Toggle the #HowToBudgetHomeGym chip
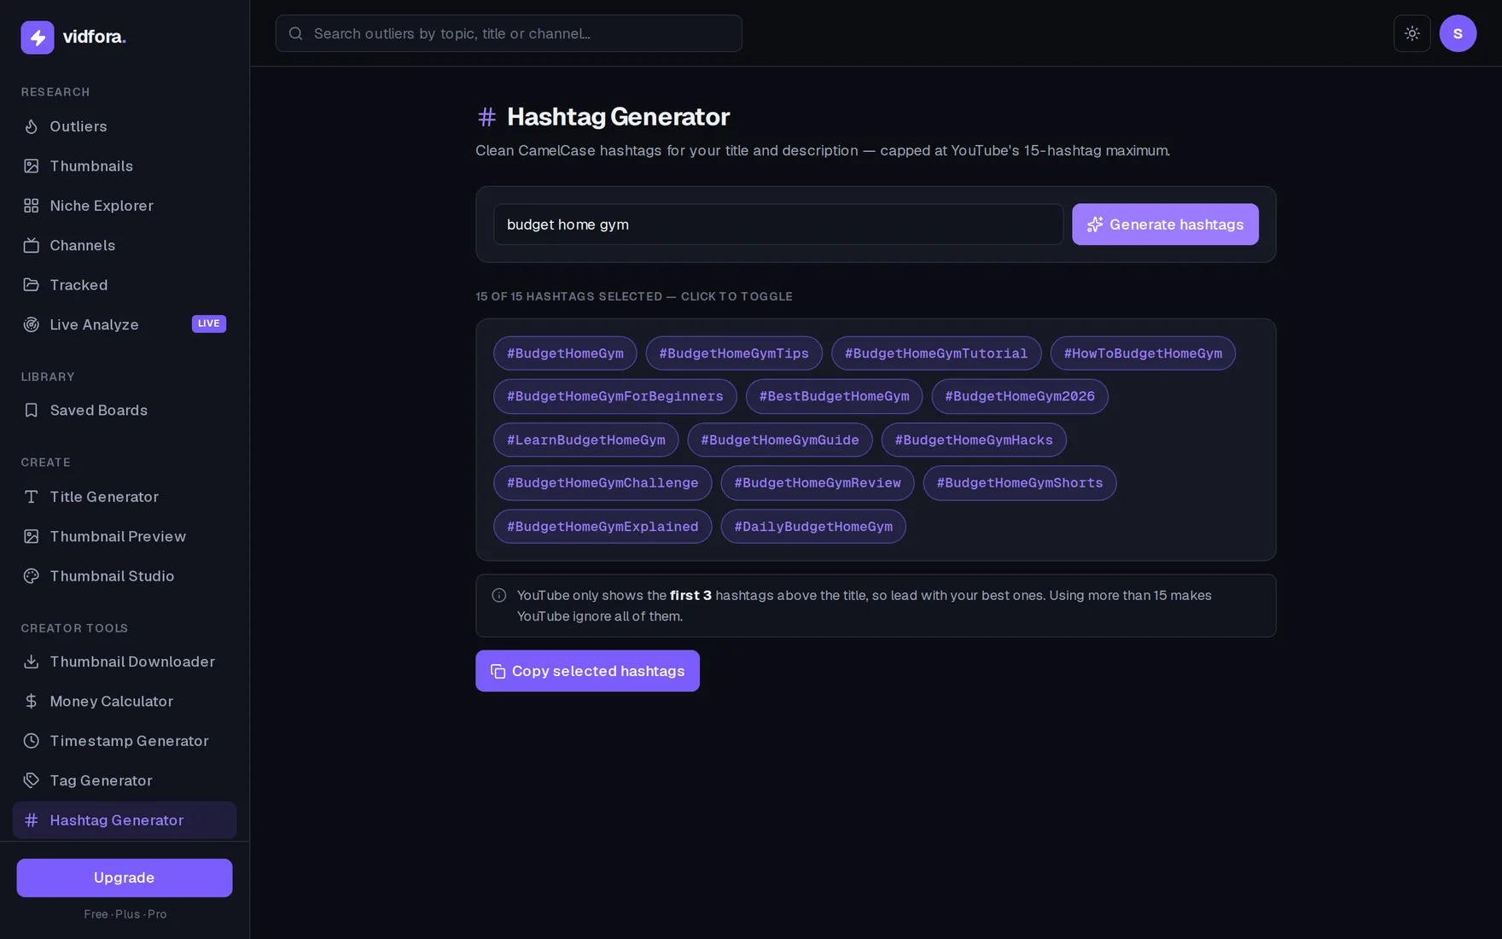 [x=1143, y=353]
